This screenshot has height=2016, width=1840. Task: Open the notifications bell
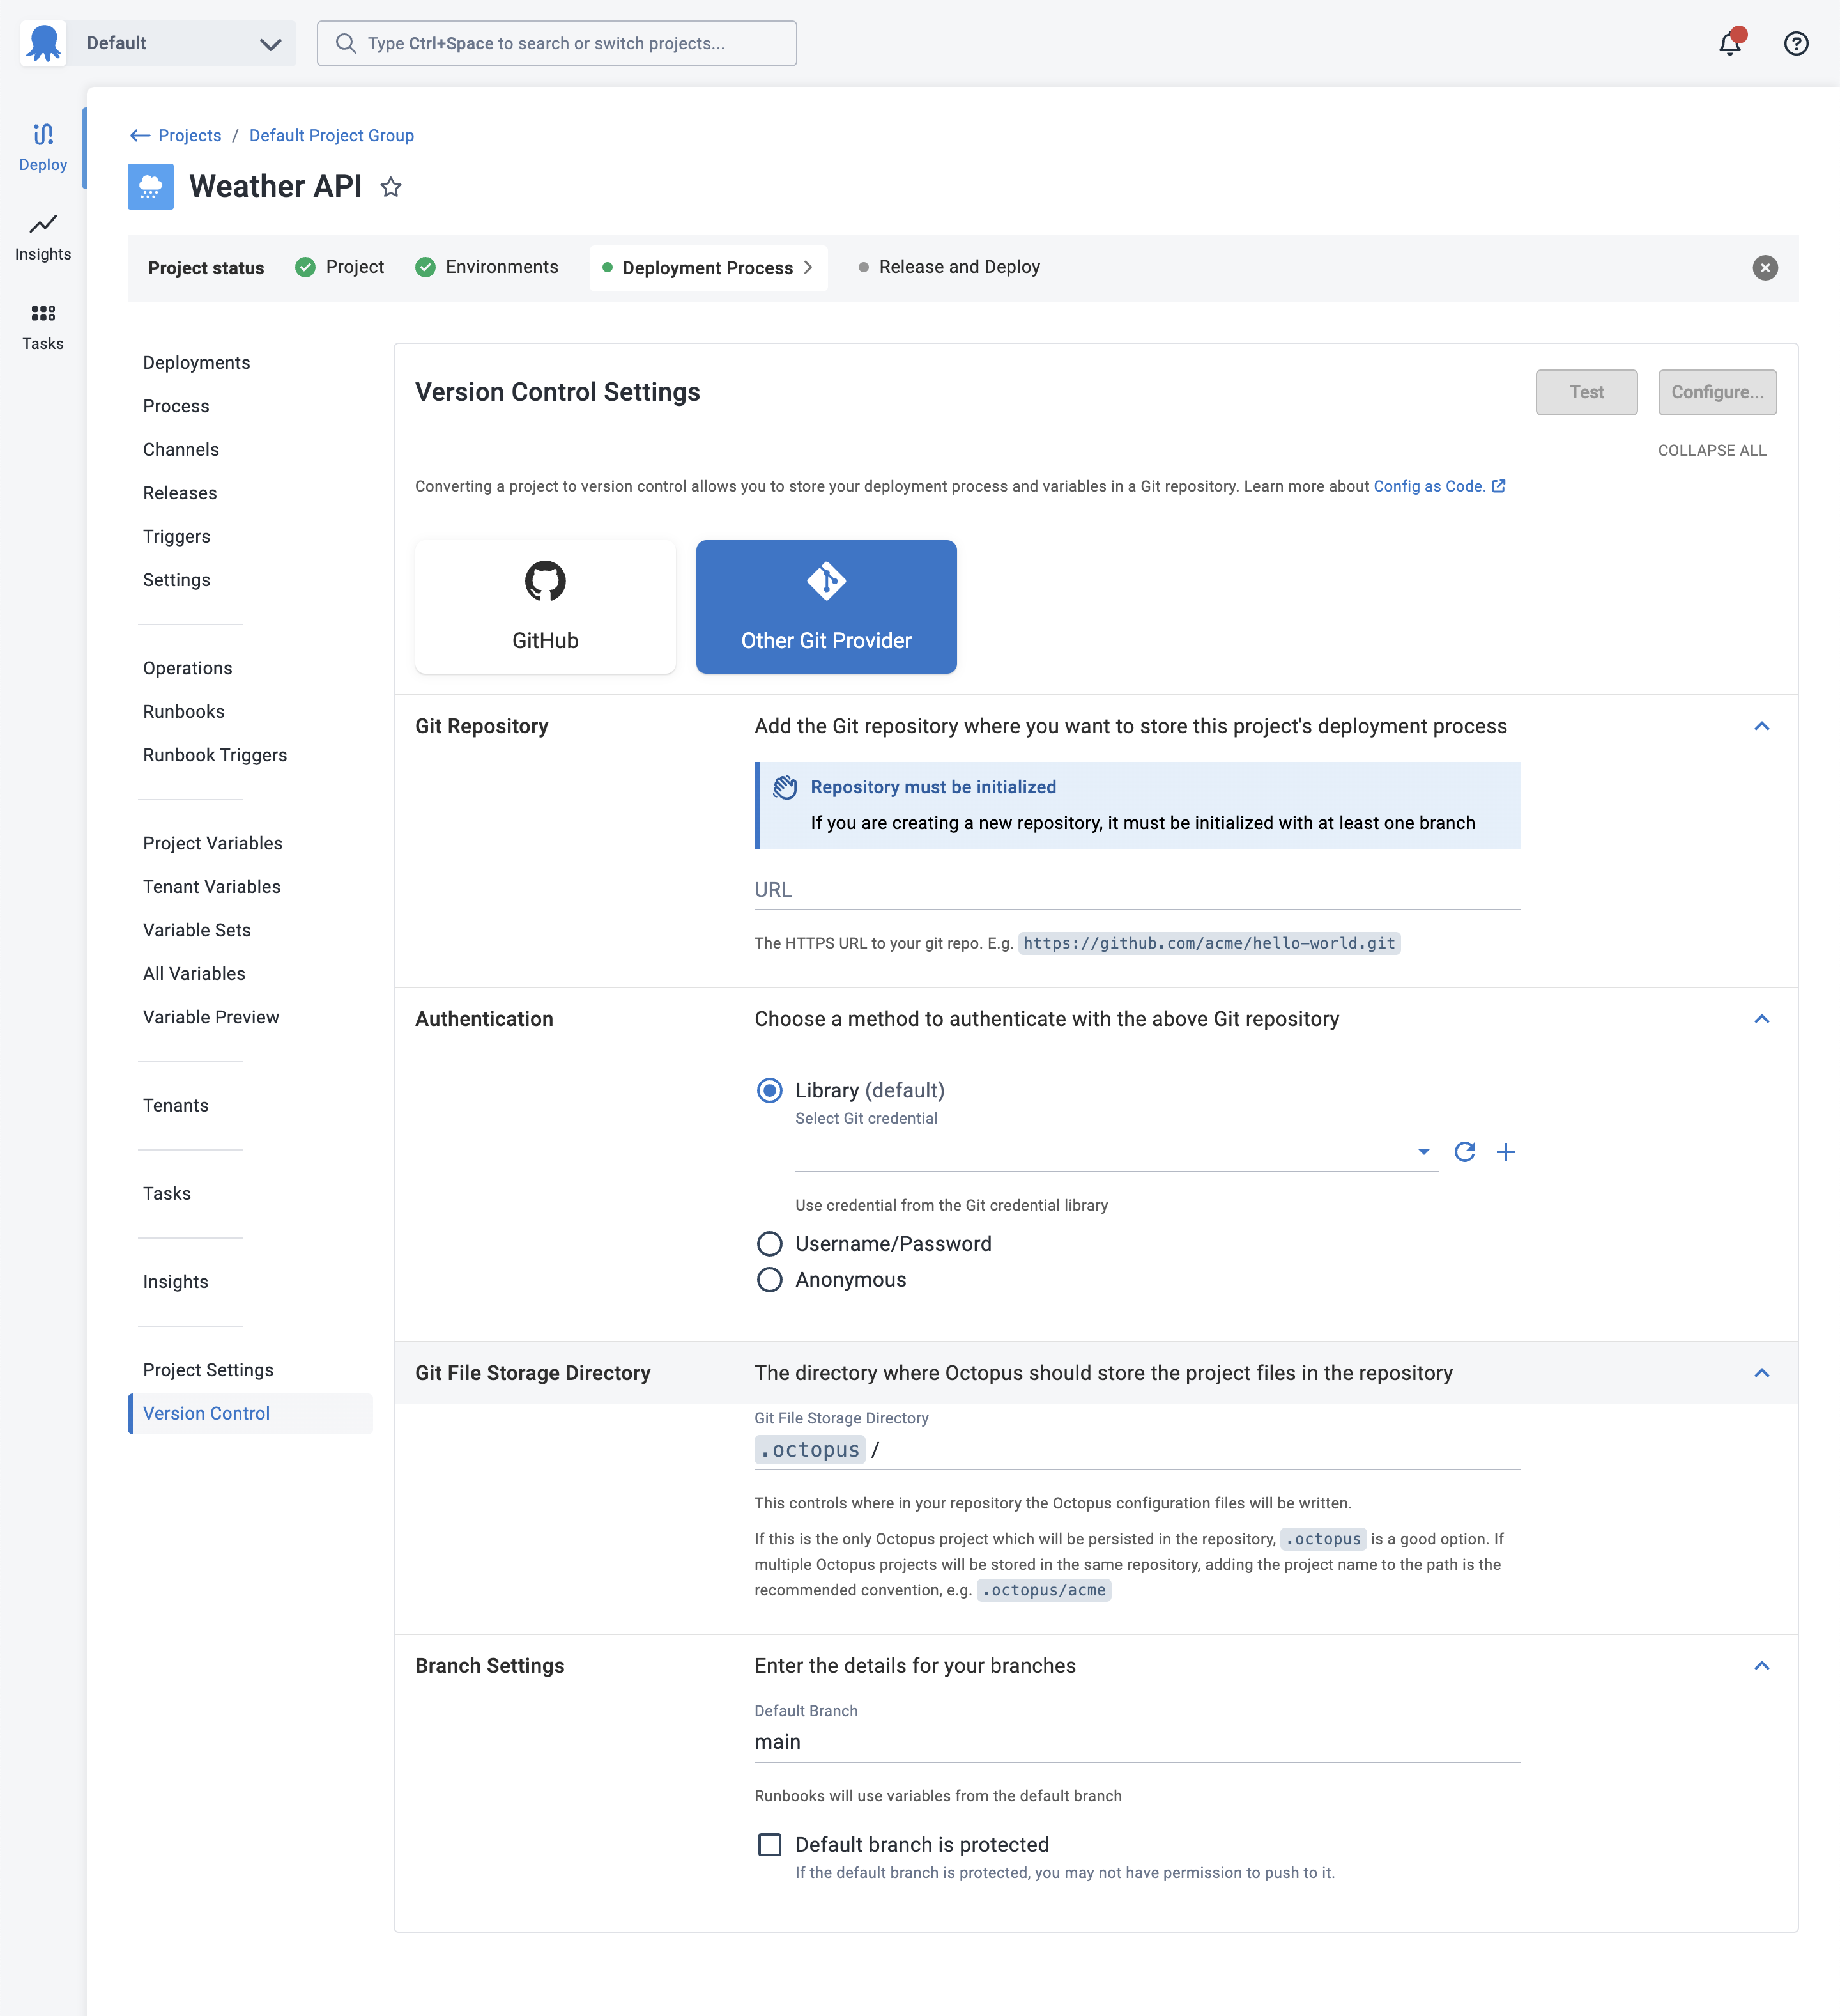(x=1730, y=43)
